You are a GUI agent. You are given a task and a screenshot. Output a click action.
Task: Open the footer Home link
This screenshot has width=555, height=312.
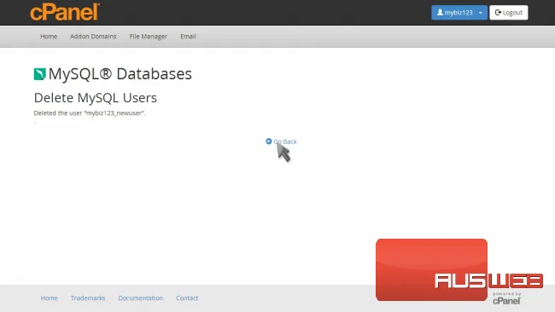point(49,298)
